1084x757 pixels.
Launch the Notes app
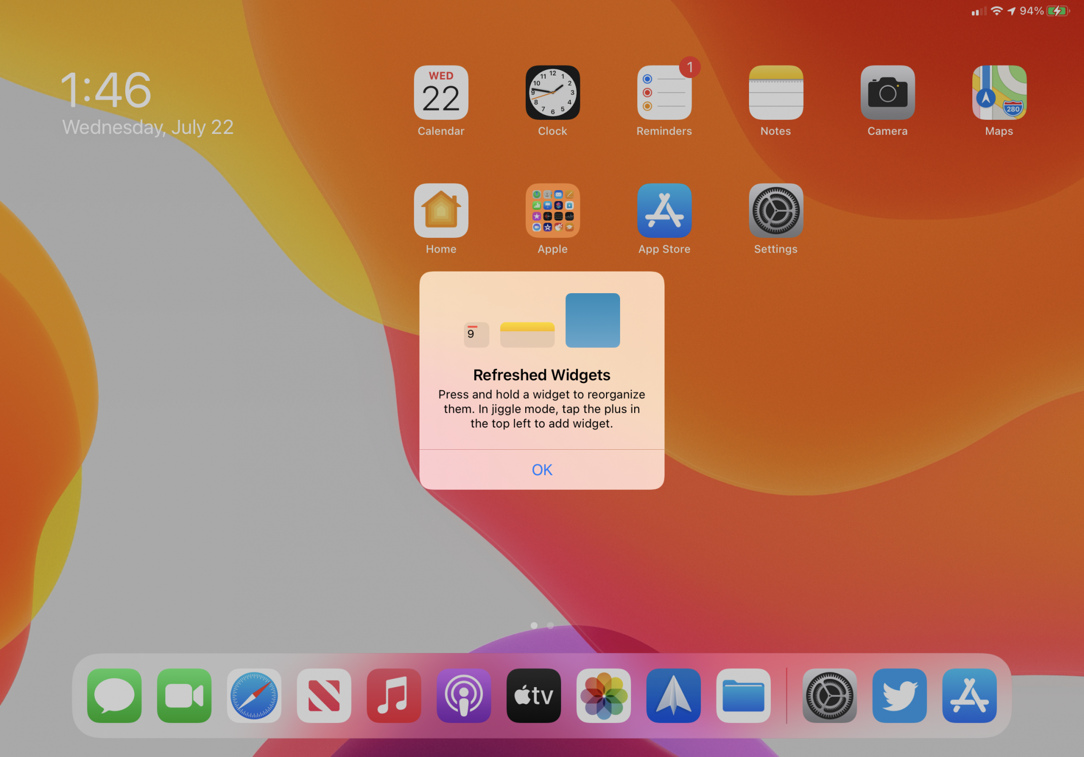[776, 93]
